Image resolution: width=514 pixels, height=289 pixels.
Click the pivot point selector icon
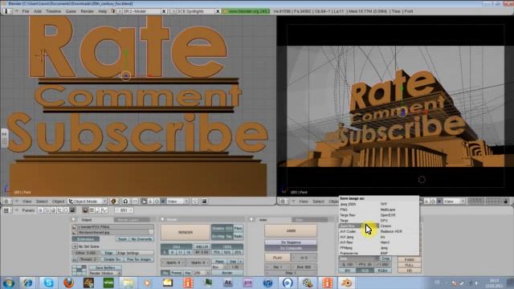[125, 201]
